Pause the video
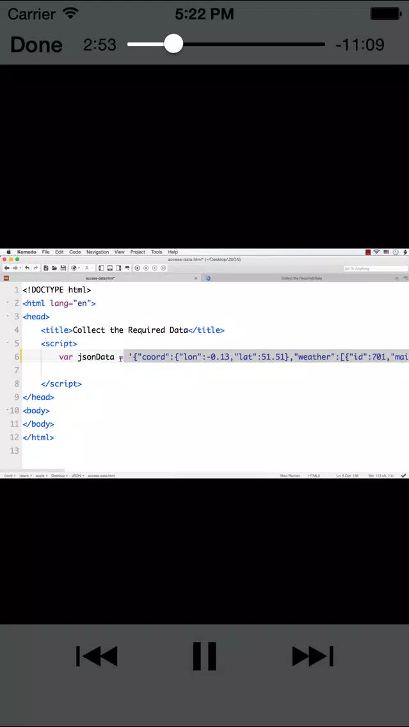 click(205, 656)
